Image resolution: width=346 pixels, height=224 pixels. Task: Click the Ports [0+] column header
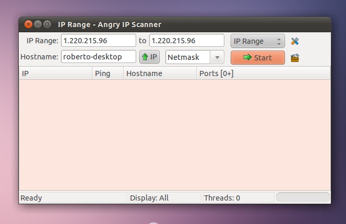click(x=264, y=73)
